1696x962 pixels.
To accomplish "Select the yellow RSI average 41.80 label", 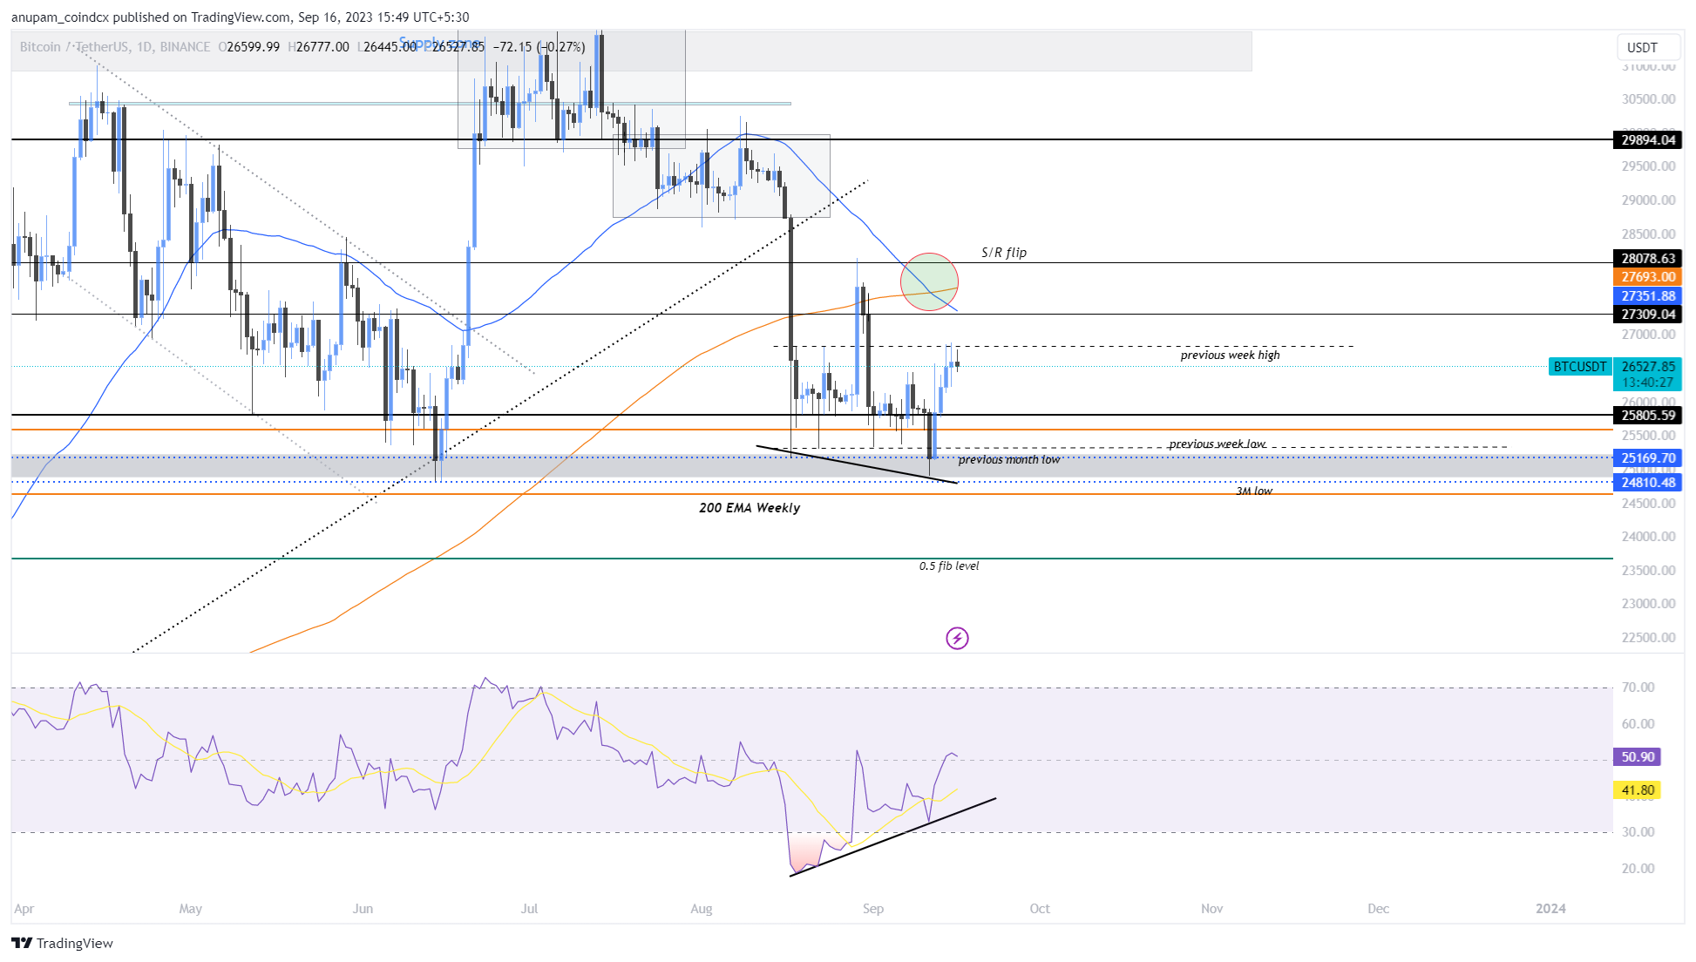I will [1638, 790].
